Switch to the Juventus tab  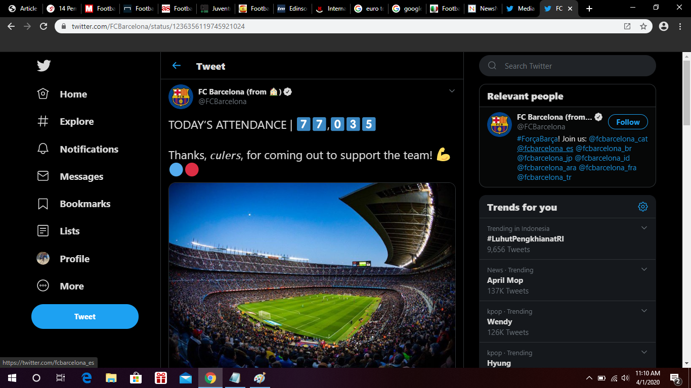(215, 9)
